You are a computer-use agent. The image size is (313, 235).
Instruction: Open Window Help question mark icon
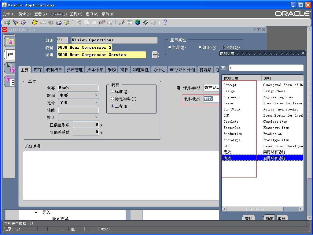tap(165, 22)
